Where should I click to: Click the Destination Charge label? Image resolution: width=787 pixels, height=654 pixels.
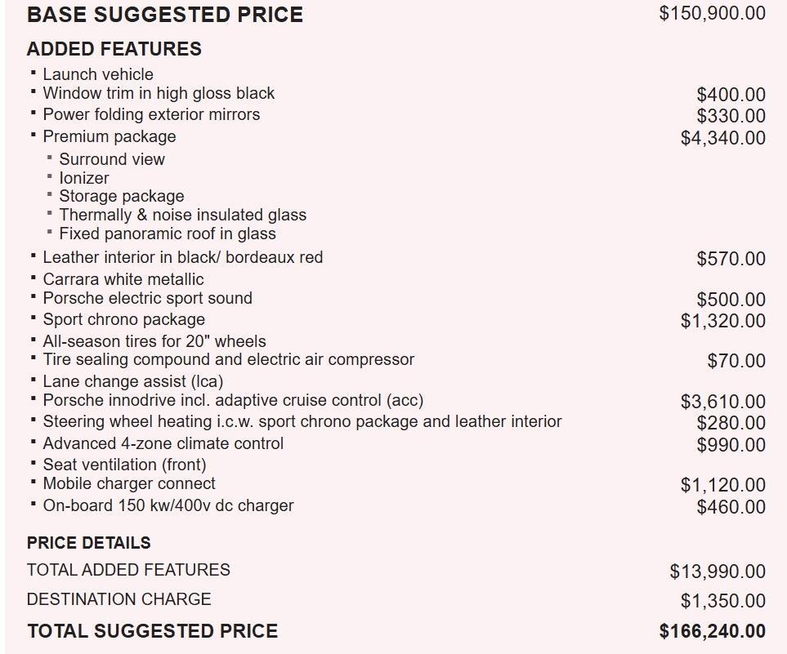click(118, 599)
